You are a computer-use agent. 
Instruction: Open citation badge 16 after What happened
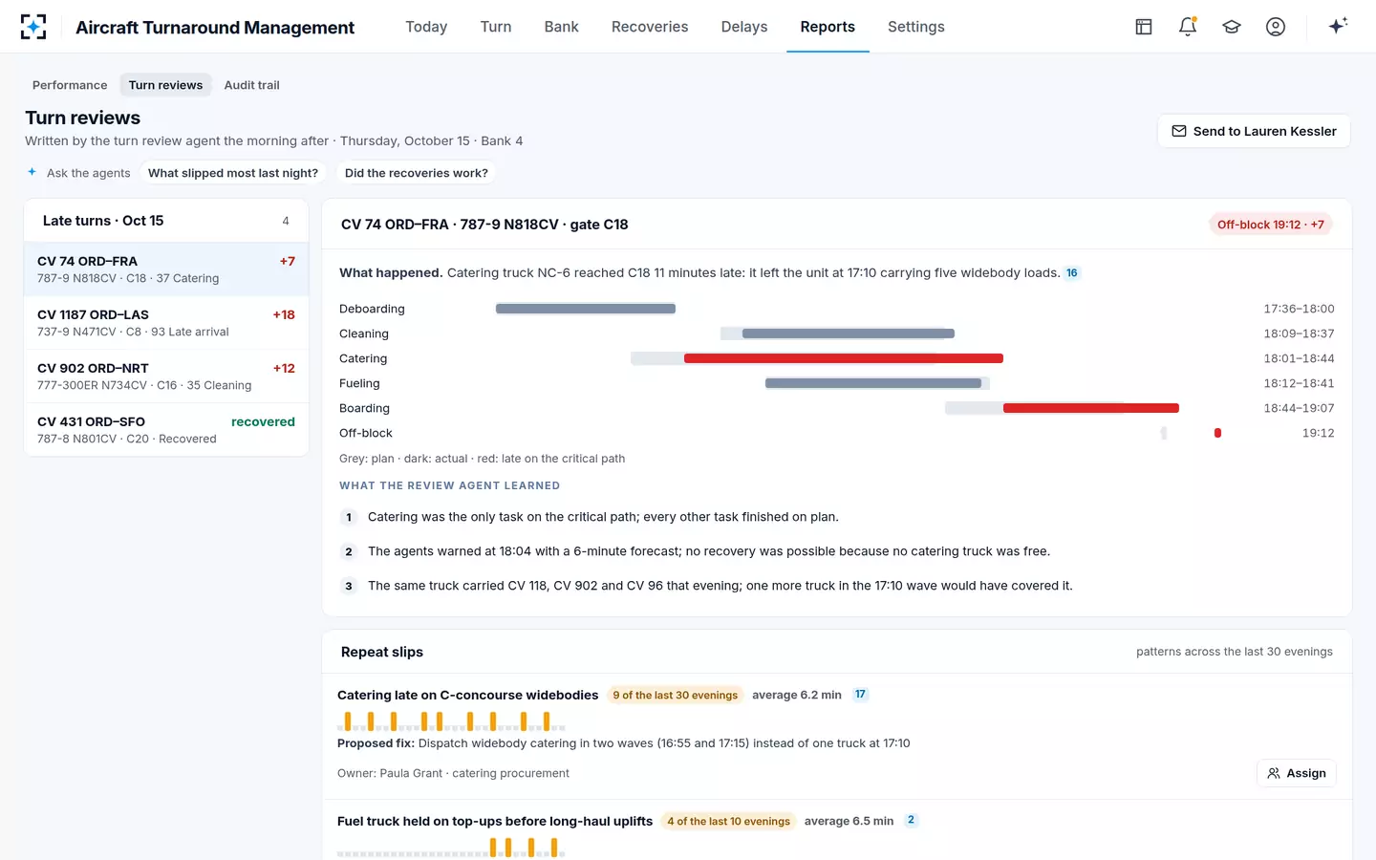[1072, 273]
